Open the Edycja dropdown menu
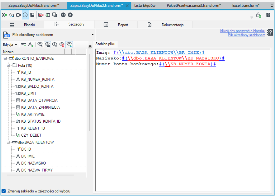Viewport: 275px width, 196px height. click(10, 45)
